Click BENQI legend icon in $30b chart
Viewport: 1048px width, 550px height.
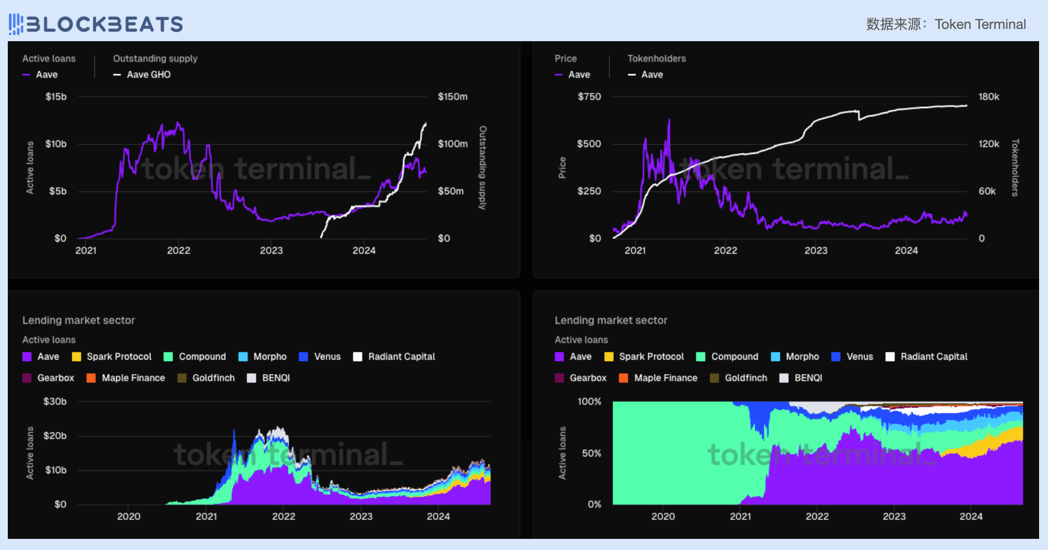click(x=252, y=378)
